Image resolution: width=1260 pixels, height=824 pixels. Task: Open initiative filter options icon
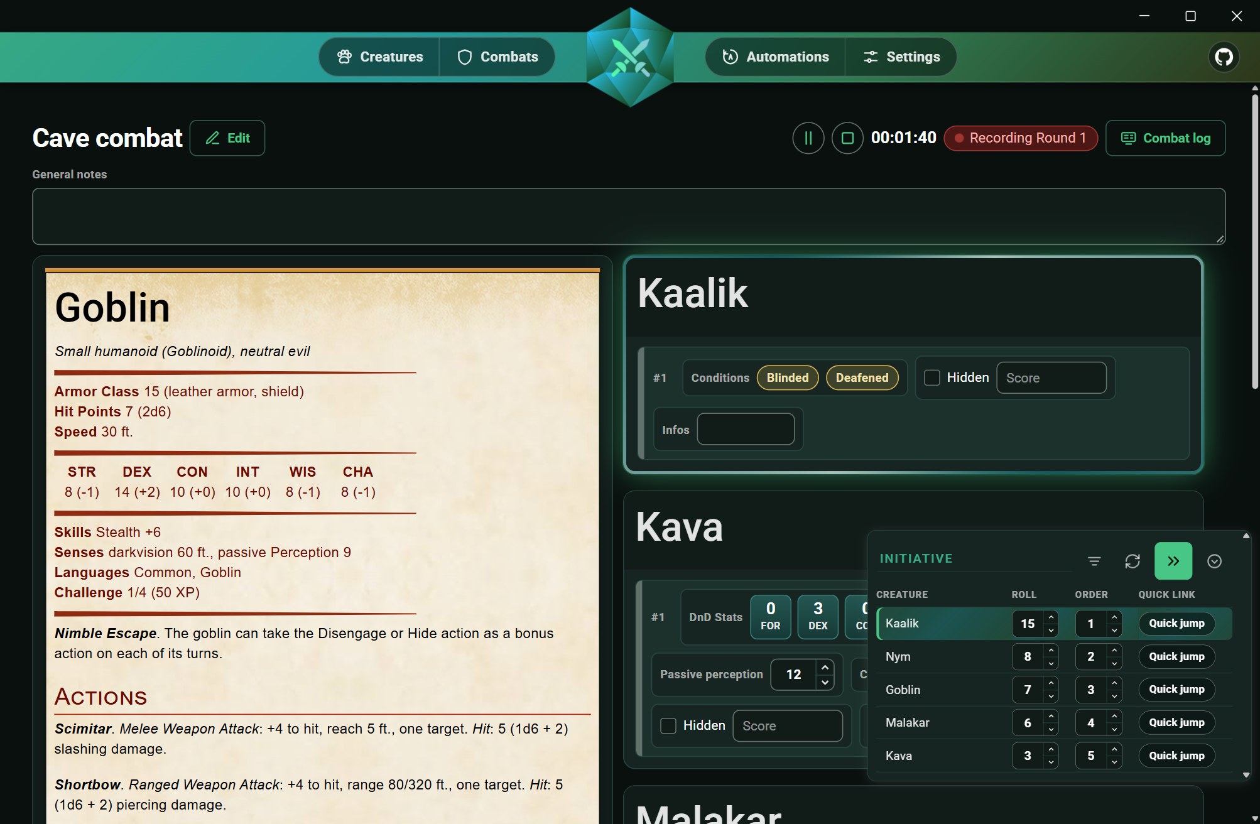tap(1094, 561)
